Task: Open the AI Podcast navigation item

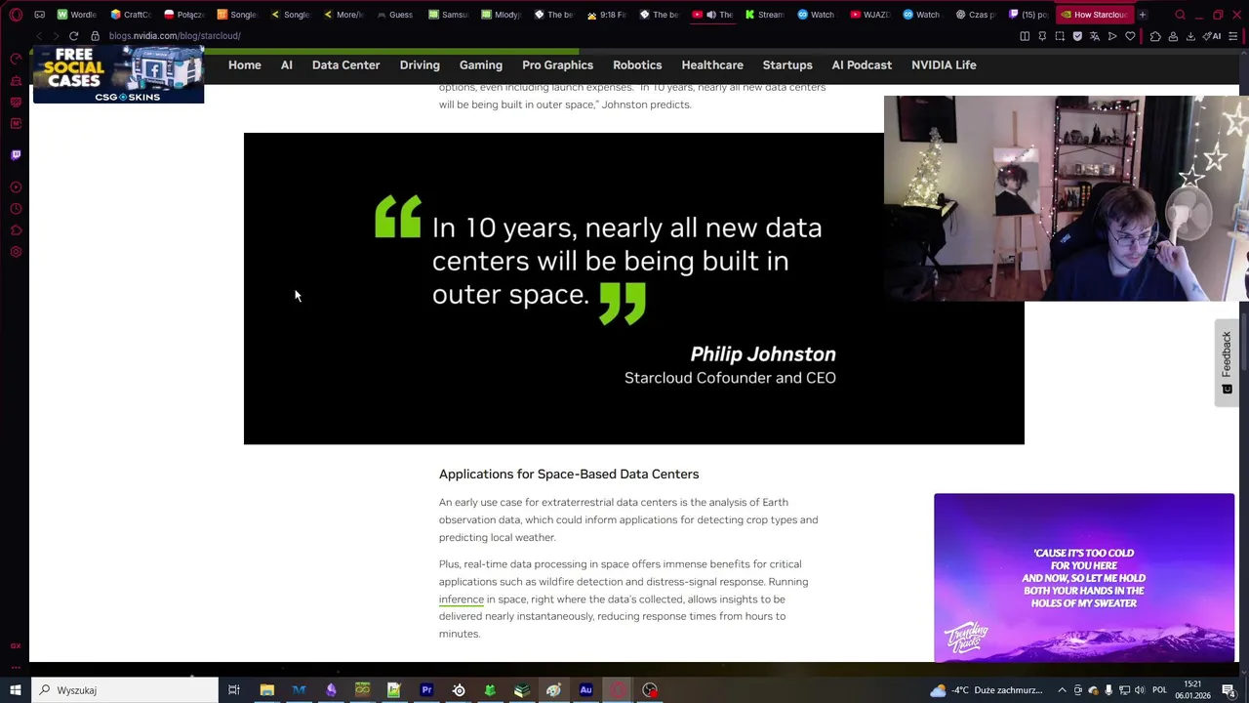Action: click(862, 65)
